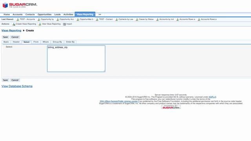Open the Opportunities module tab

tap(44, 14)
